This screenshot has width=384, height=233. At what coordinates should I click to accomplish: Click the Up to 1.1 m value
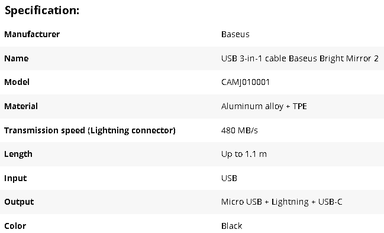pyautogui.click(x=244, y=154)
